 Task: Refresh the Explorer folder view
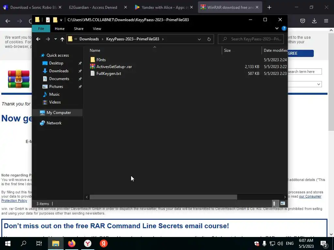(x=209, y=39)
